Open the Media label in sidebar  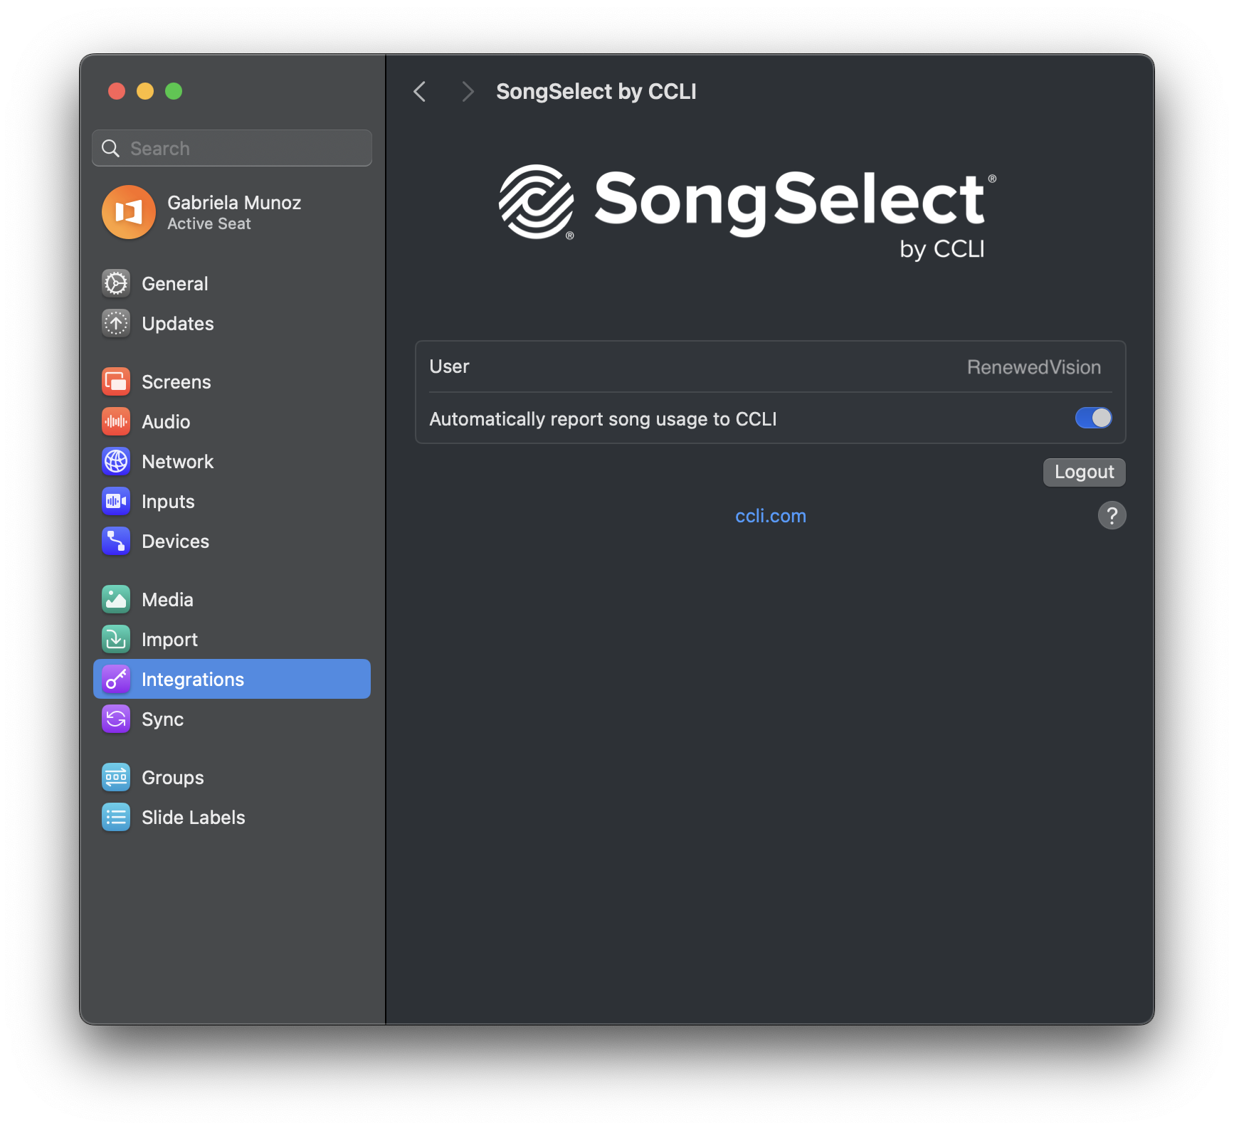click(x=168, y=600)
